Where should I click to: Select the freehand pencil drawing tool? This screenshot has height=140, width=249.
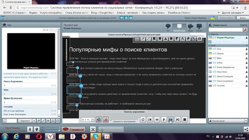click(143, 38)
